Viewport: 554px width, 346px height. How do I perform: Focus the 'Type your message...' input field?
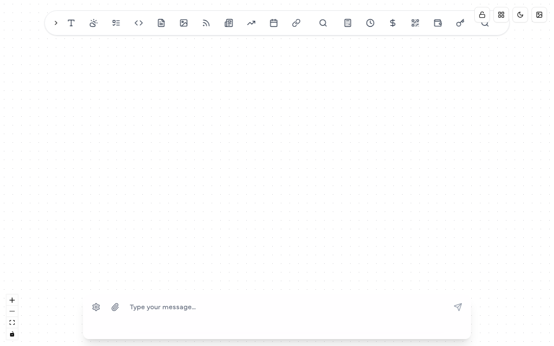[x=286, y=307]
